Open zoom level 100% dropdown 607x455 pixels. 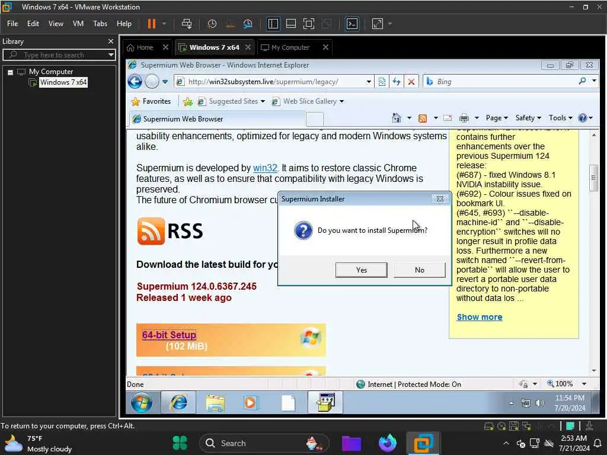point(584,384)
